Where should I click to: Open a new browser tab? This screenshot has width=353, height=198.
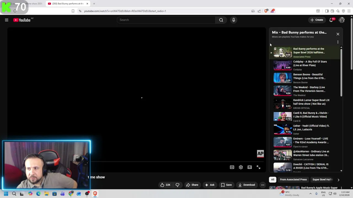click(x=94, y=4)
